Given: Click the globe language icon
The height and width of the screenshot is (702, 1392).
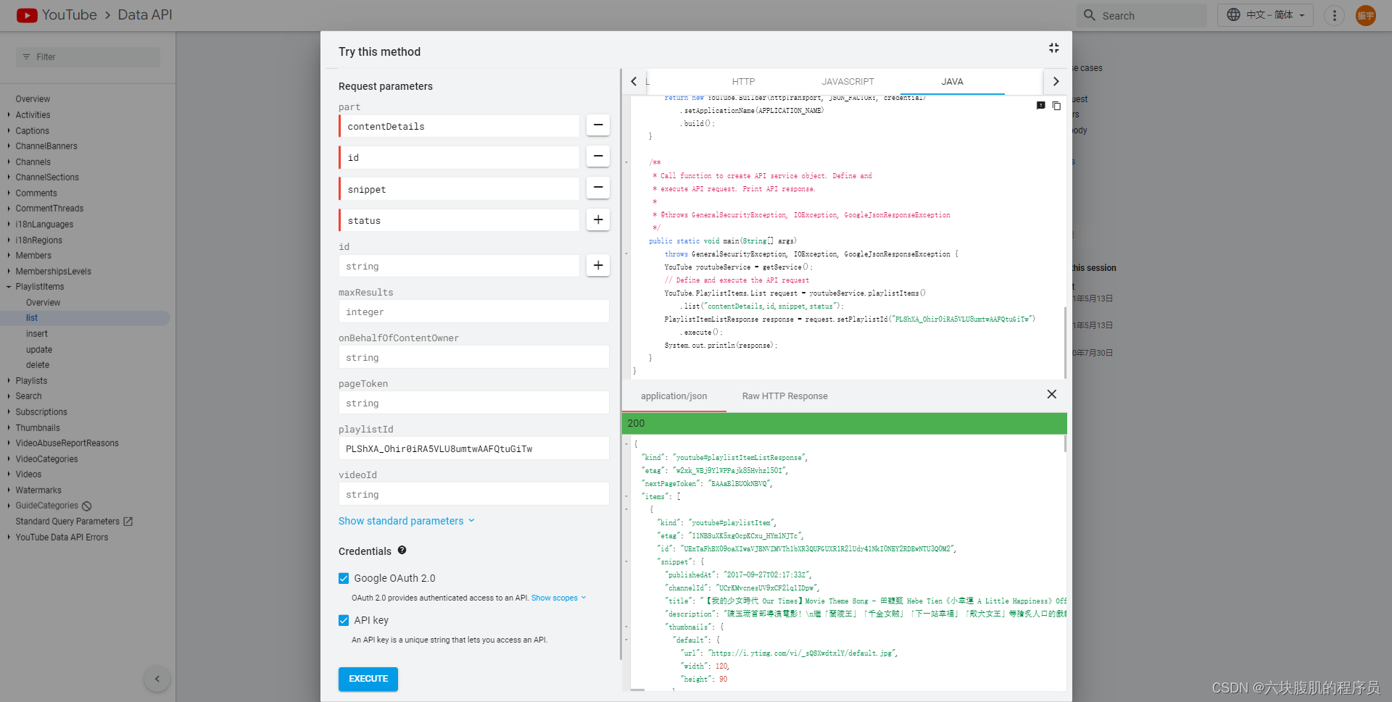Looking at the screenshot, I should click(x=1233, y=14).
